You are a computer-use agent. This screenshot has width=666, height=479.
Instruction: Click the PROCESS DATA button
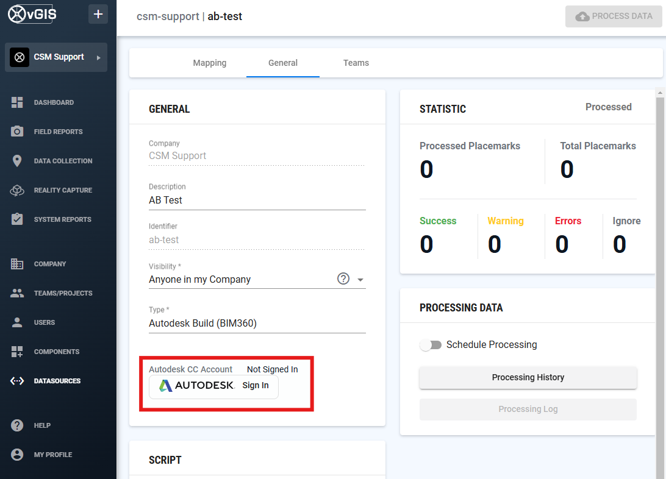[614, 16]
